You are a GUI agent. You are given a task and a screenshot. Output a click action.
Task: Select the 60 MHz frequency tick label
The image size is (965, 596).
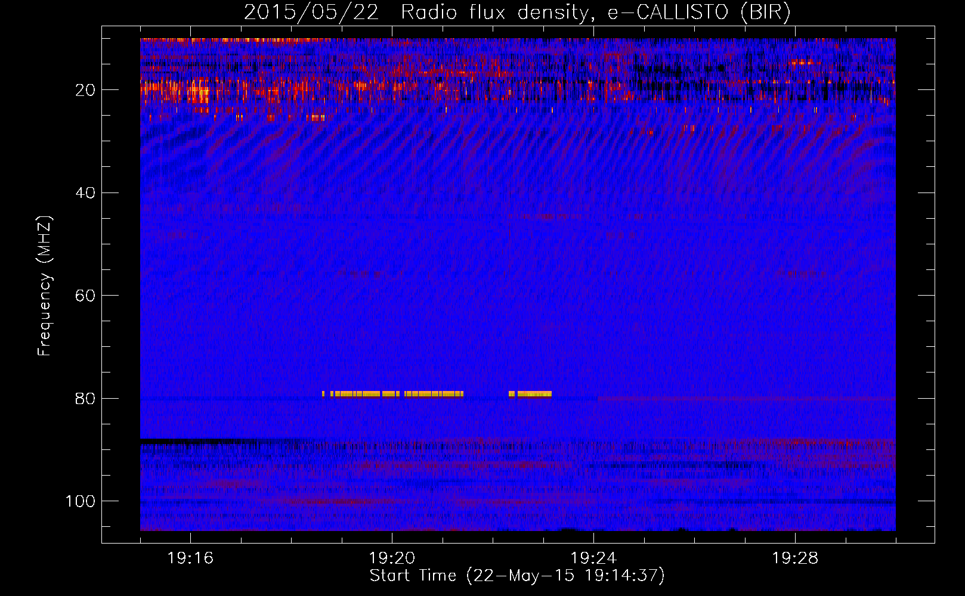pyautogui.click(x=85, y=296)
